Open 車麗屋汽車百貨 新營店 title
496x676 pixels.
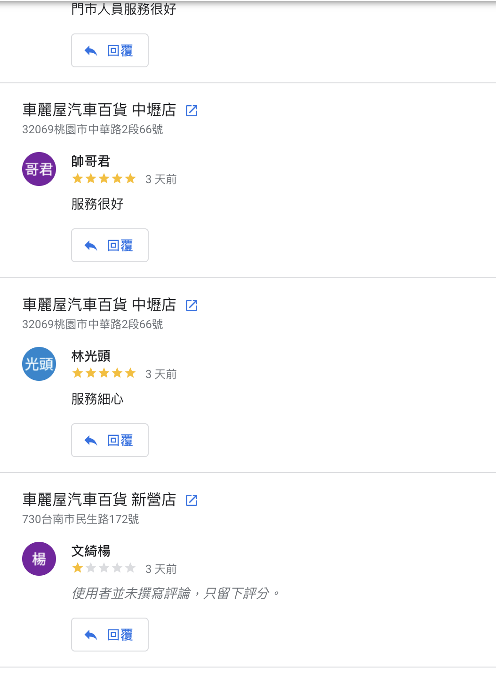[99, 499]
